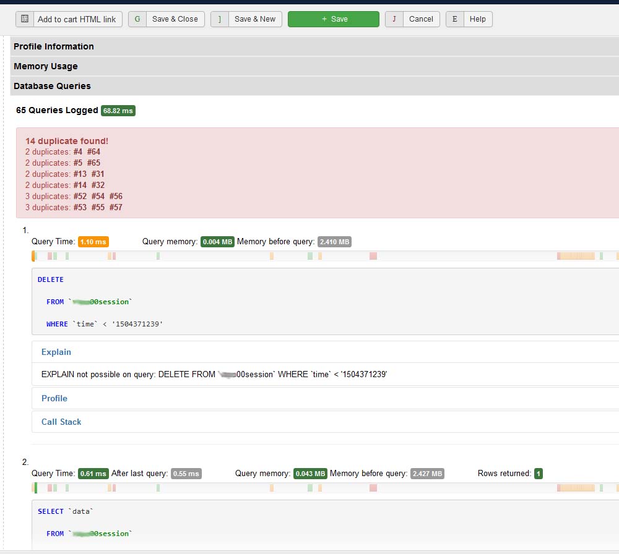Follow the #52 duplicate link
Viewport: 619px width, 554px height.
click(80, 196)
